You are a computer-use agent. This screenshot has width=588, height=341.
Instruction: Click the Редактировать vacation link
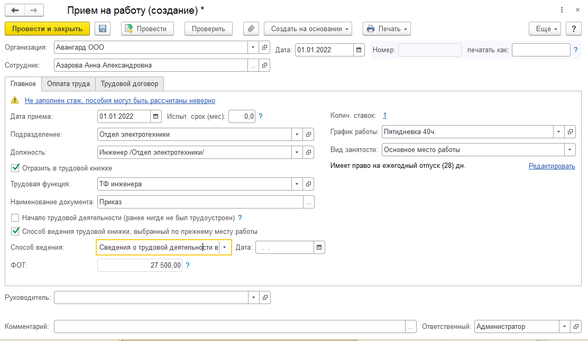tap(552, 166)
